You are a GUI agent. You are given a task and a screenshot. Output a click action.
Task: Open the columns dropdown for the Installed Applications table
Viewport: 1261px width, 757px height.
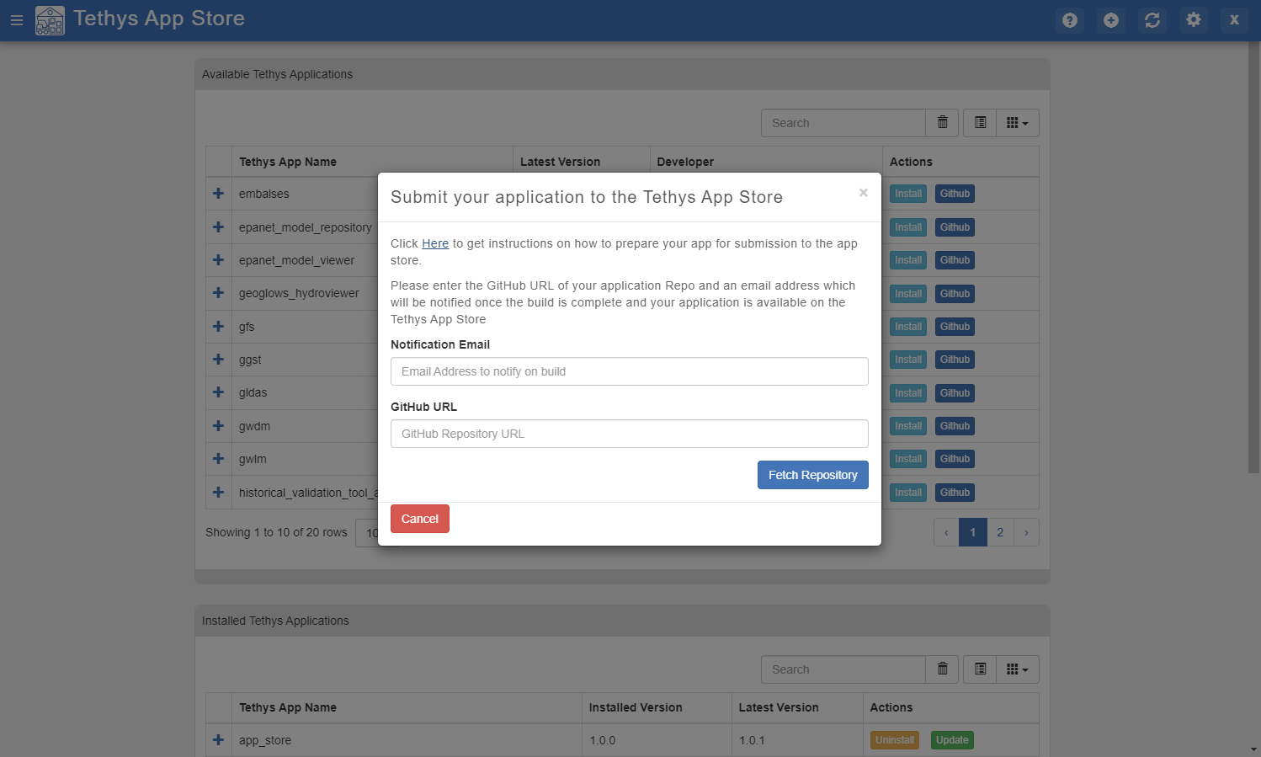click(x=1018, y=669)
